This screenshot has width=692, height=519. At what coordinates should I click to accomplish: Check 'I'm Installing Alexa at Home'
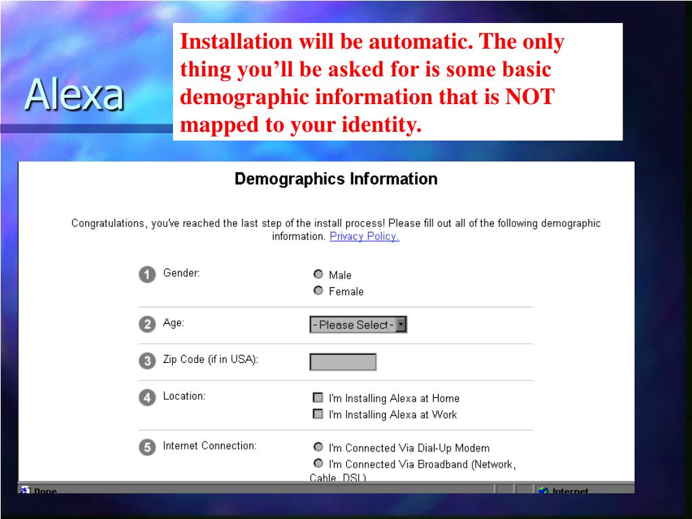318,397
